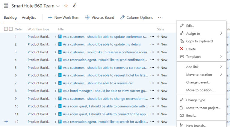Open 'update my details' work item link
Screen dimensions: 230x127
coord(102,44)
